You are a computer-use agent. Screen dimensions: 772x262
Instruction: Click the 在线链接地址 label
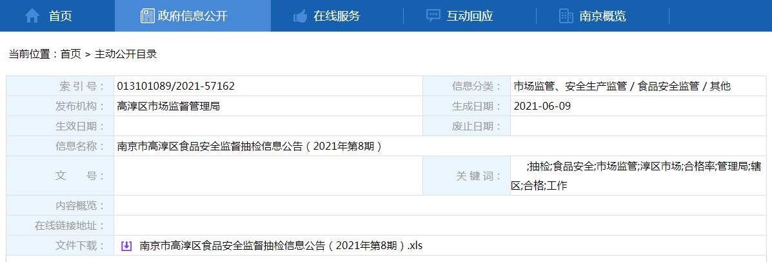[x=70, y=226]
